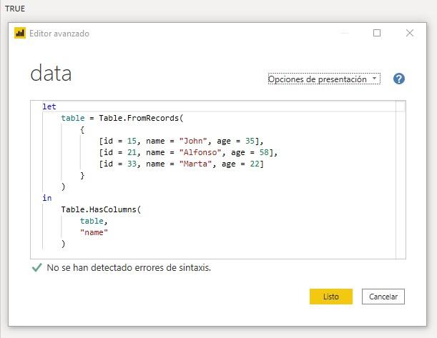Image resolution: width=437 pixels, height=338 pixels.
Task: Click the blue help question mark icon
Action: [399, 79]
